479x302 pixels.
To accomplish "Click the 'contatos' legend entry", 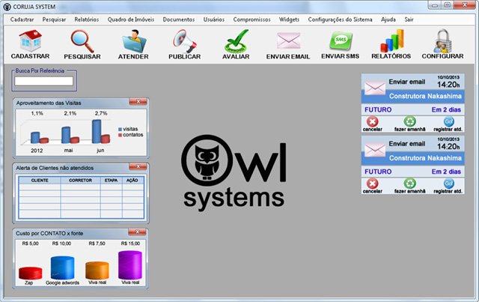I will (130, 135).
